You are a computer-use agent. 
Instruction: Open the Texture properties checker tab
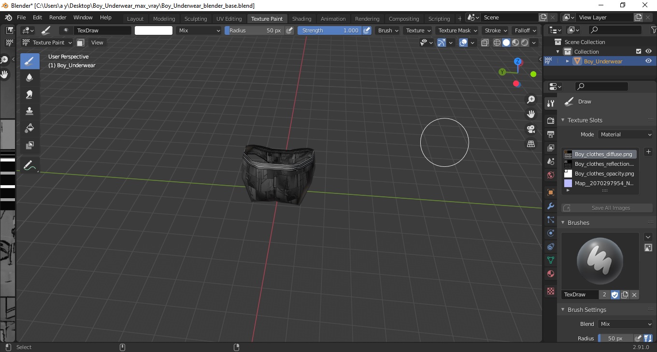point(550,291)
